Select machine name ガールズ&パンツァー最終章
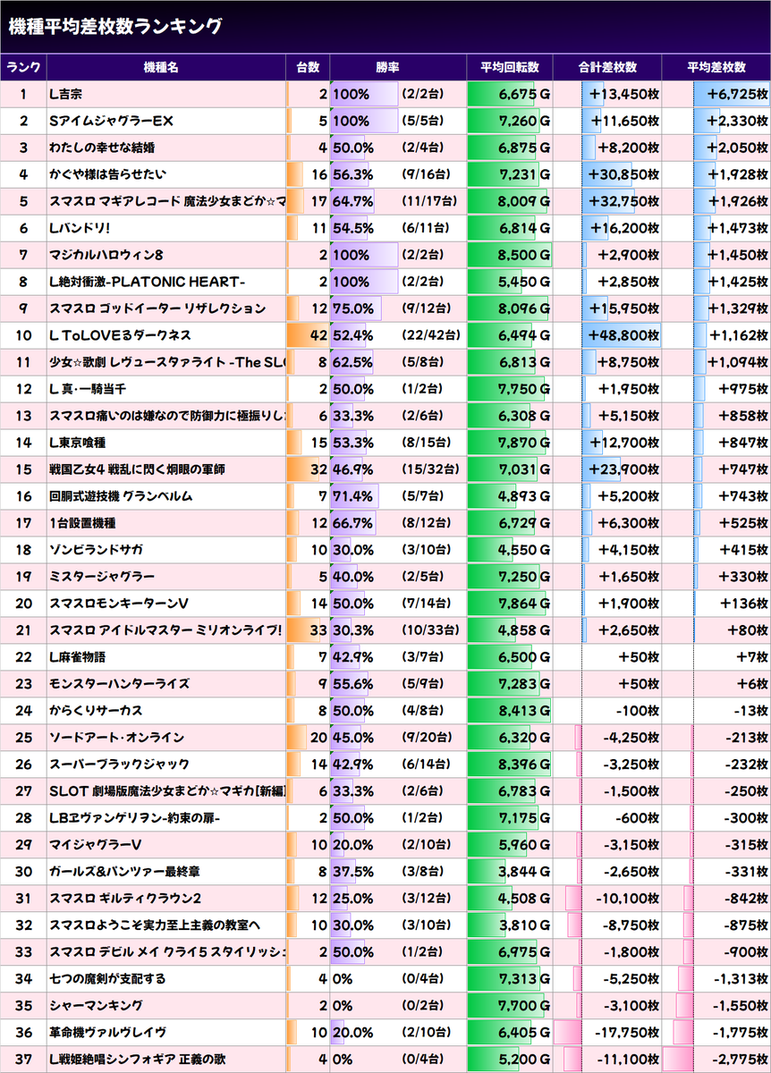The image size is (771, 1073). pos(124,872)
